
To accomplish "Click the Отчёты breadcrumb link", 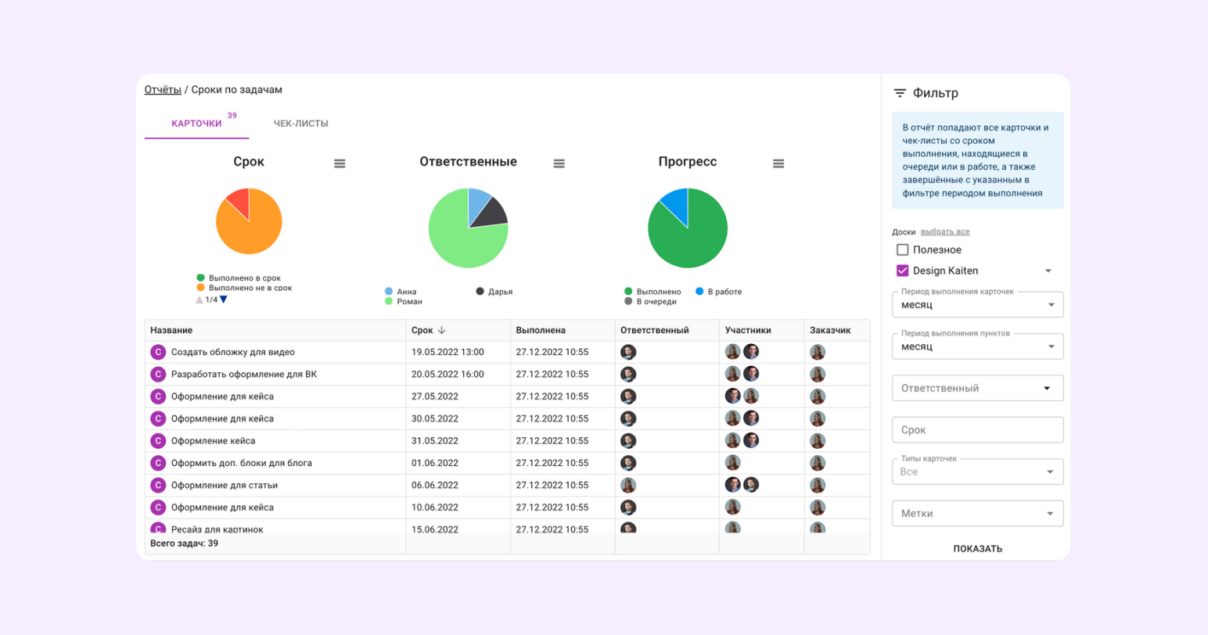I will tap(163, 90).
